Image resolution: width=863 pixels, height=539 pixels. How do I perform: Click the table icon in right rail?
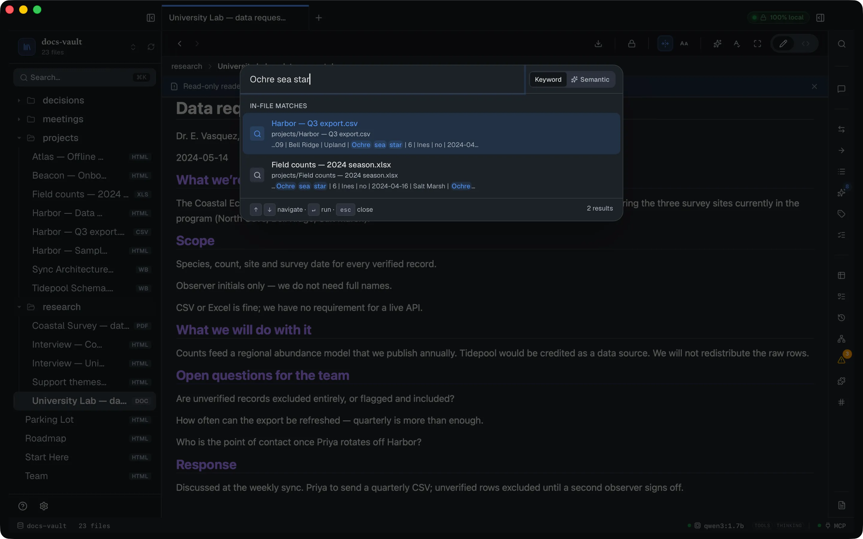[841, 275]
